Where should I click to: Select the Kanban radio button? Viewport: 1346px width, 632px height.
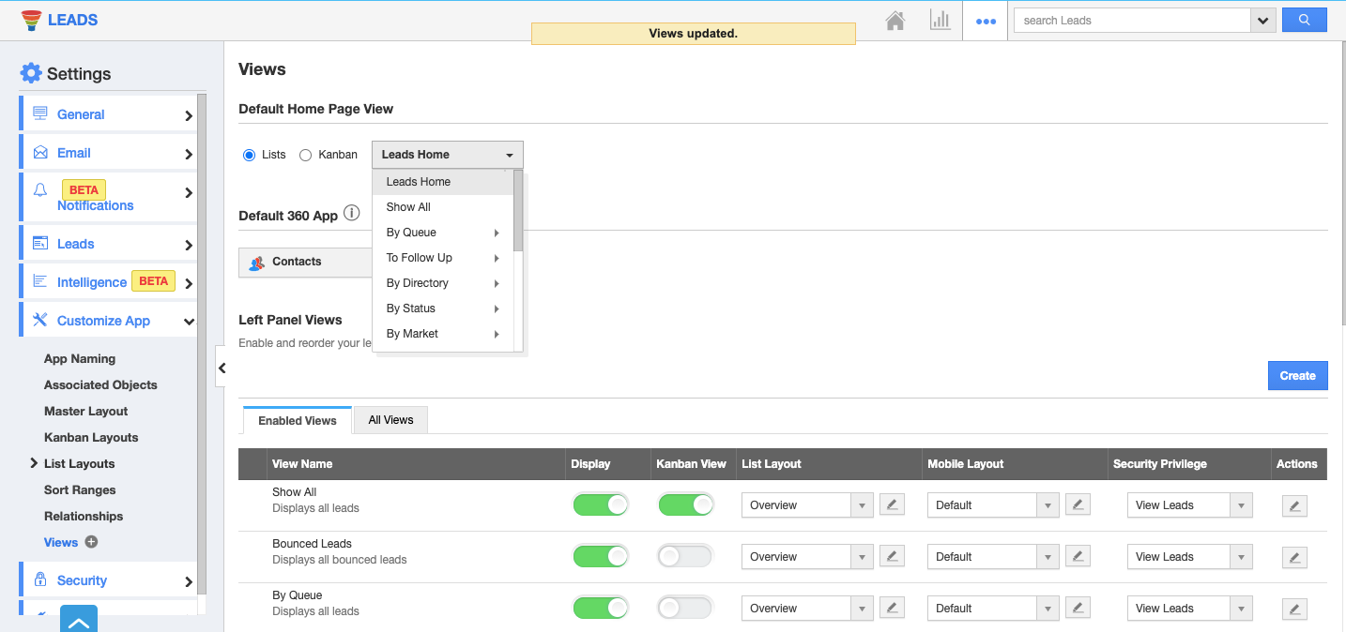[305, 156]
